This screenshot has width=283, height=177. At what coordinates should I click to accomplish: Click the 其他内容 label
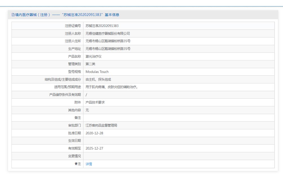75,110
